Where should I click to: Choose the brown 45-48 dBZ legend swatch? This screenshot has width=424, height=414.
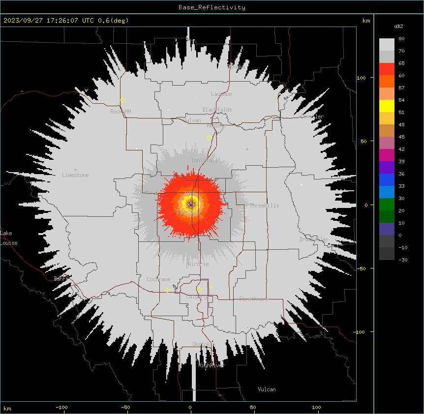point(387,130)
